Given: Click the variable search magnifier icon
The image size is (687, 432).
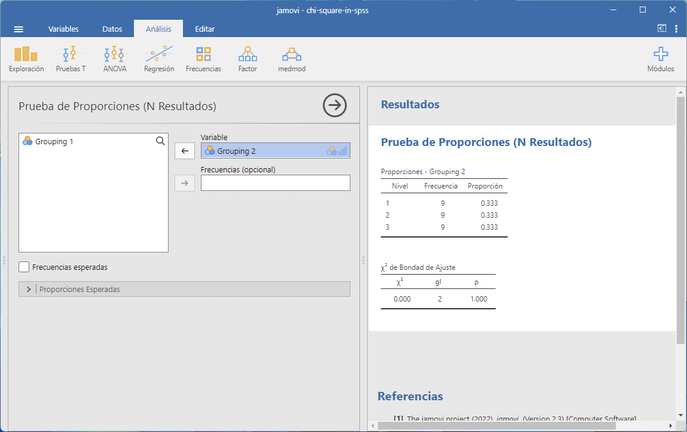Looking at the screenshot, I should coord(160,141).
